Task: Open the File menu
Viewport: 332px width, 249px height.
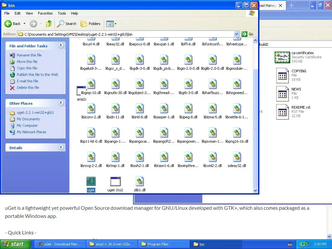Action: (x=7, y=13)
